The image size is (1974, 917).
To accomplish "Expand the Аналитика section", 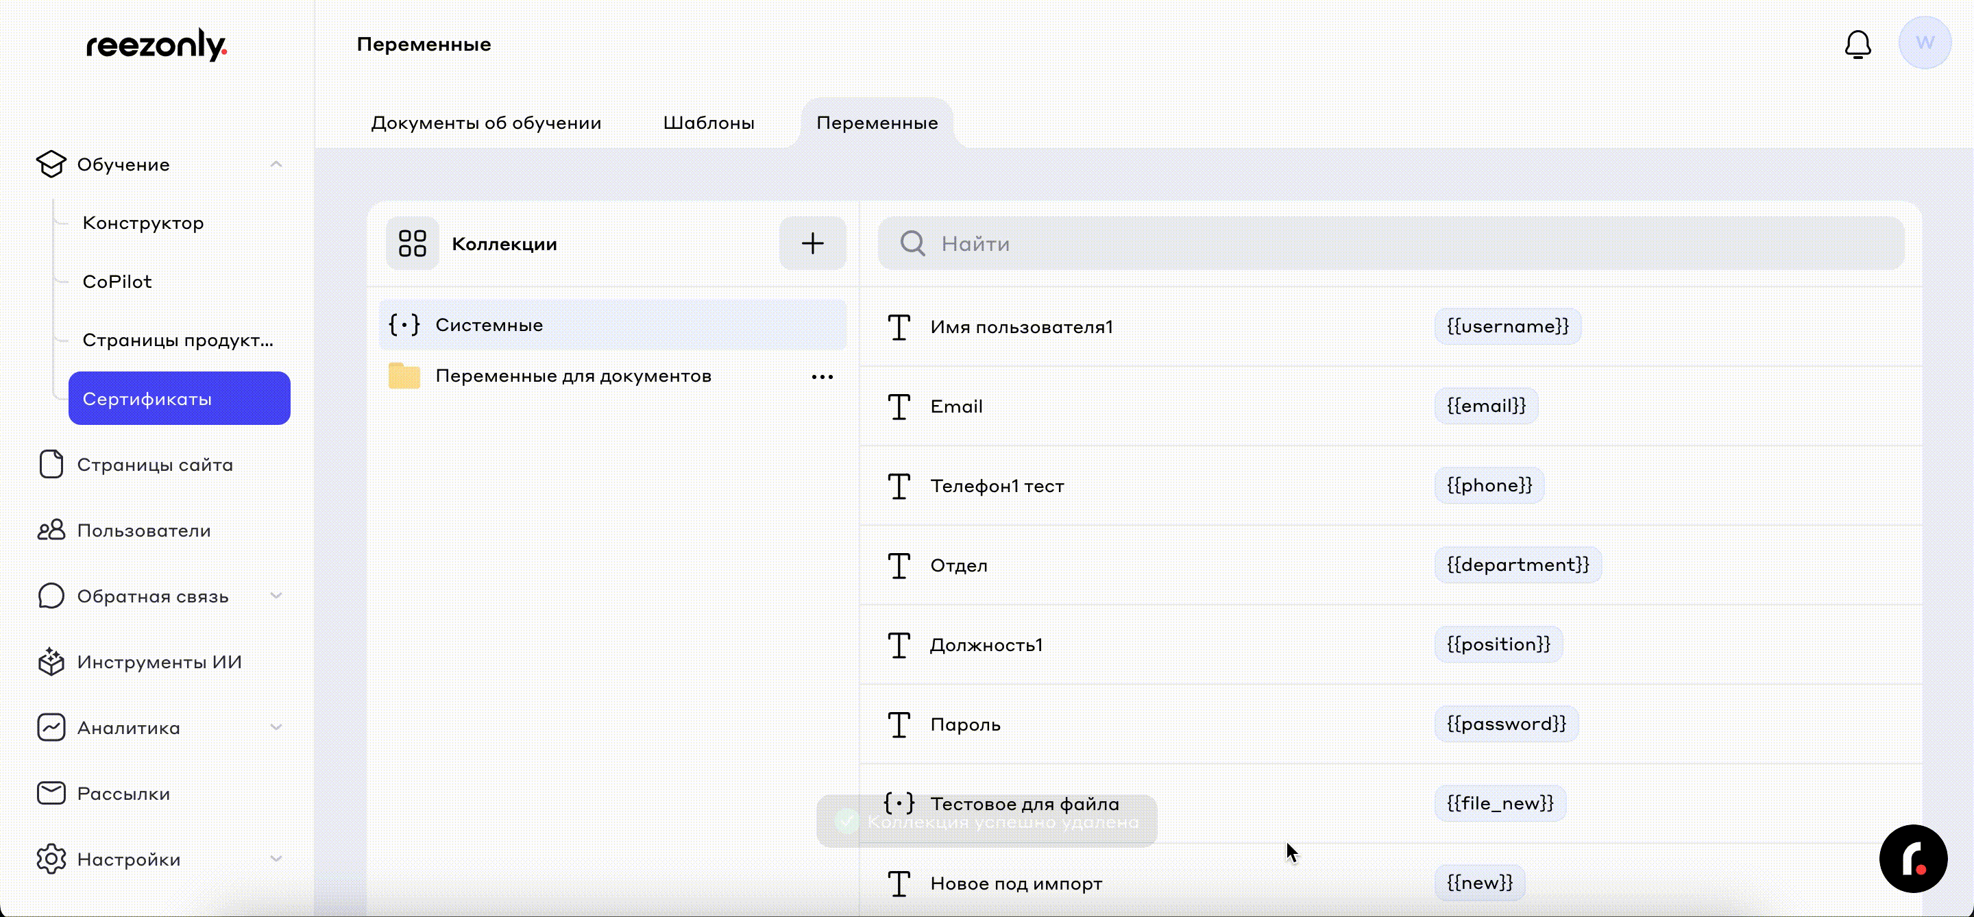I will 277,727.
